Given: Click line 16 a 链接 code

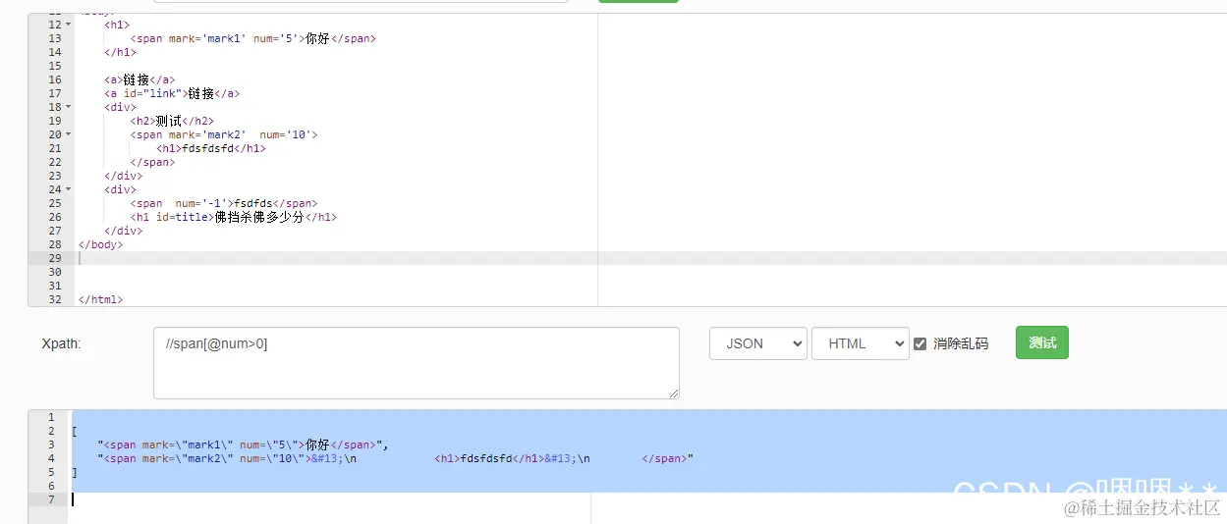Looking at the screenshot, I should click(139, 79).
